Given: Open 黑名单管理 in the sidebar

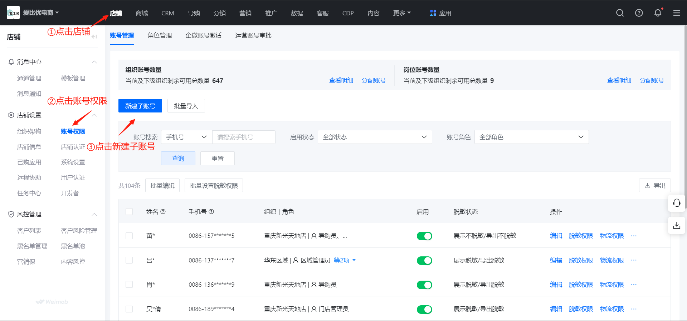Looking at the screenshot, I should pyautogui.click(x=32, y=246).
